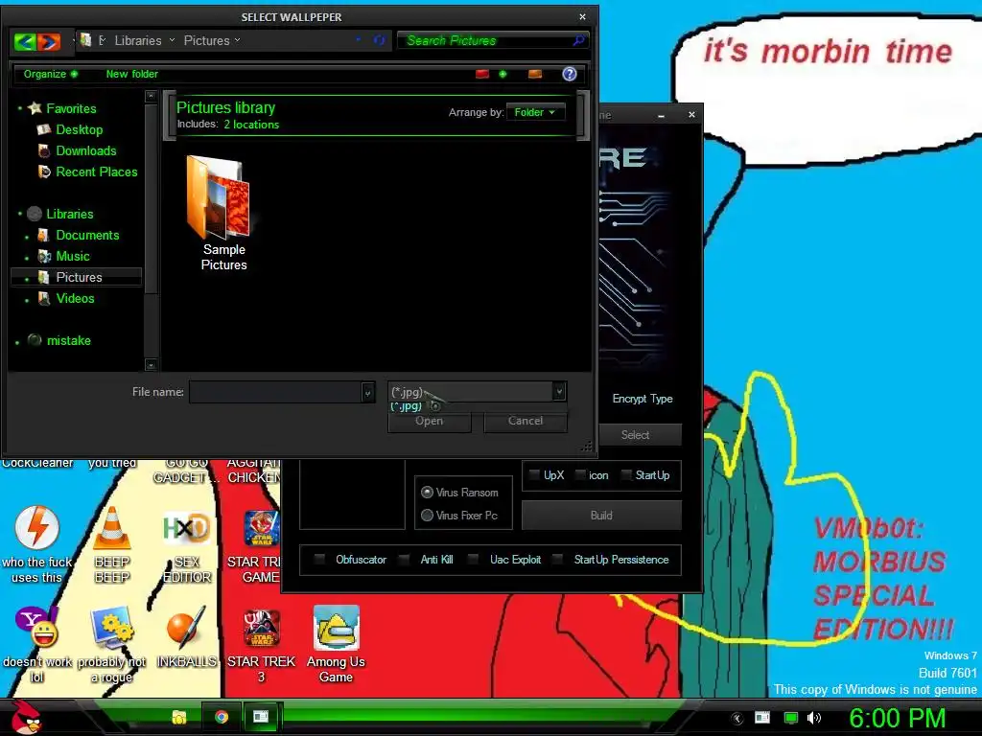Open the Sample Pictures folder
Image resolution: width=982 pixels, height=736 pixels.
click(x=222, y=213)
